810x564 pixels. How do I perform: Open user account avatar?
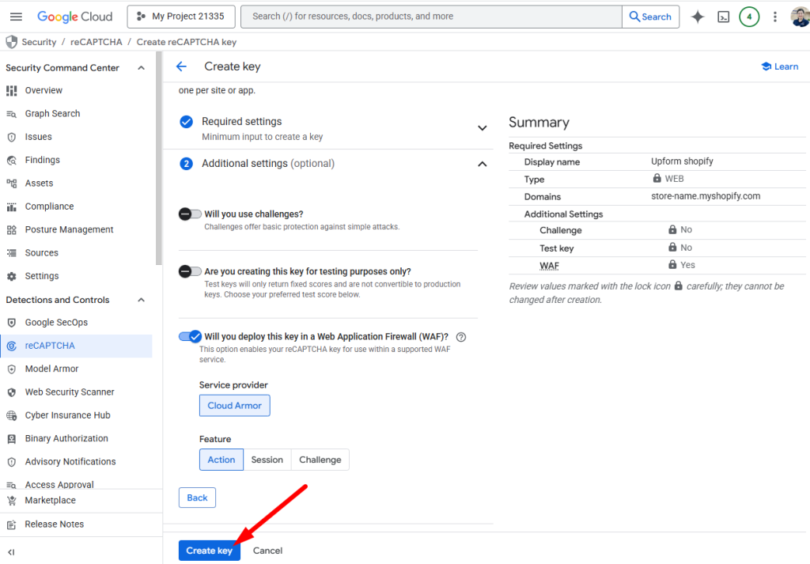click(x=800, y=17)
